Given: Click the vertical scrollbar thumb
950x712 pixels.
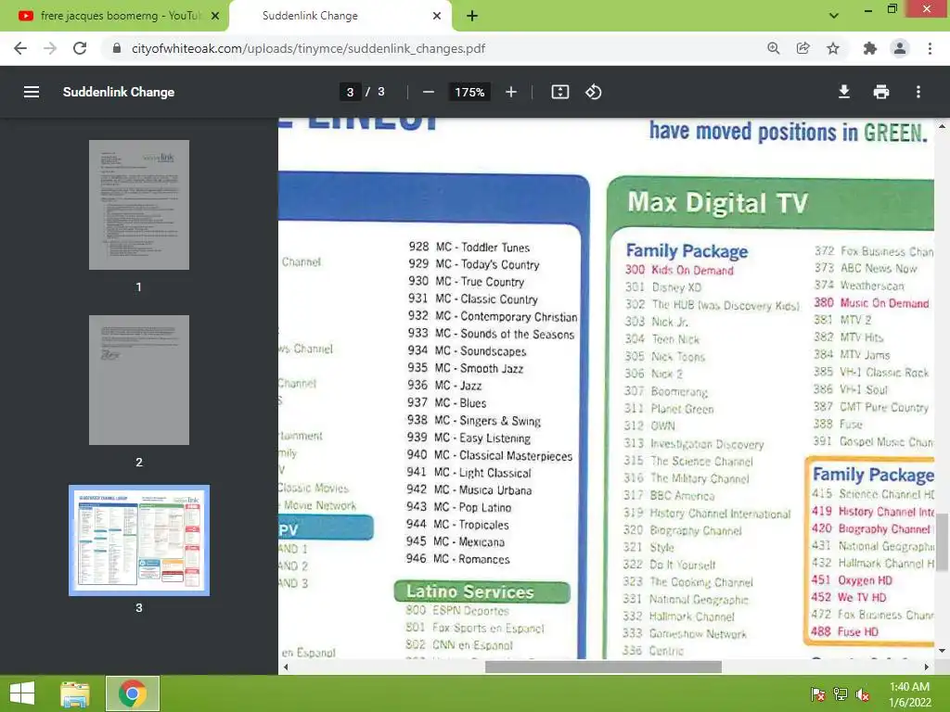Looking at the screenshot, I should pyautogui.click(x=943, y=541).
